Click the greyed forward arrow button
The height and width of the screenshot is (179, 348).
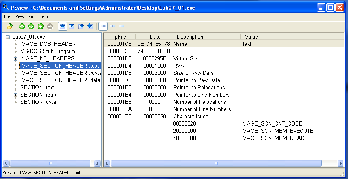pos(50,26)
